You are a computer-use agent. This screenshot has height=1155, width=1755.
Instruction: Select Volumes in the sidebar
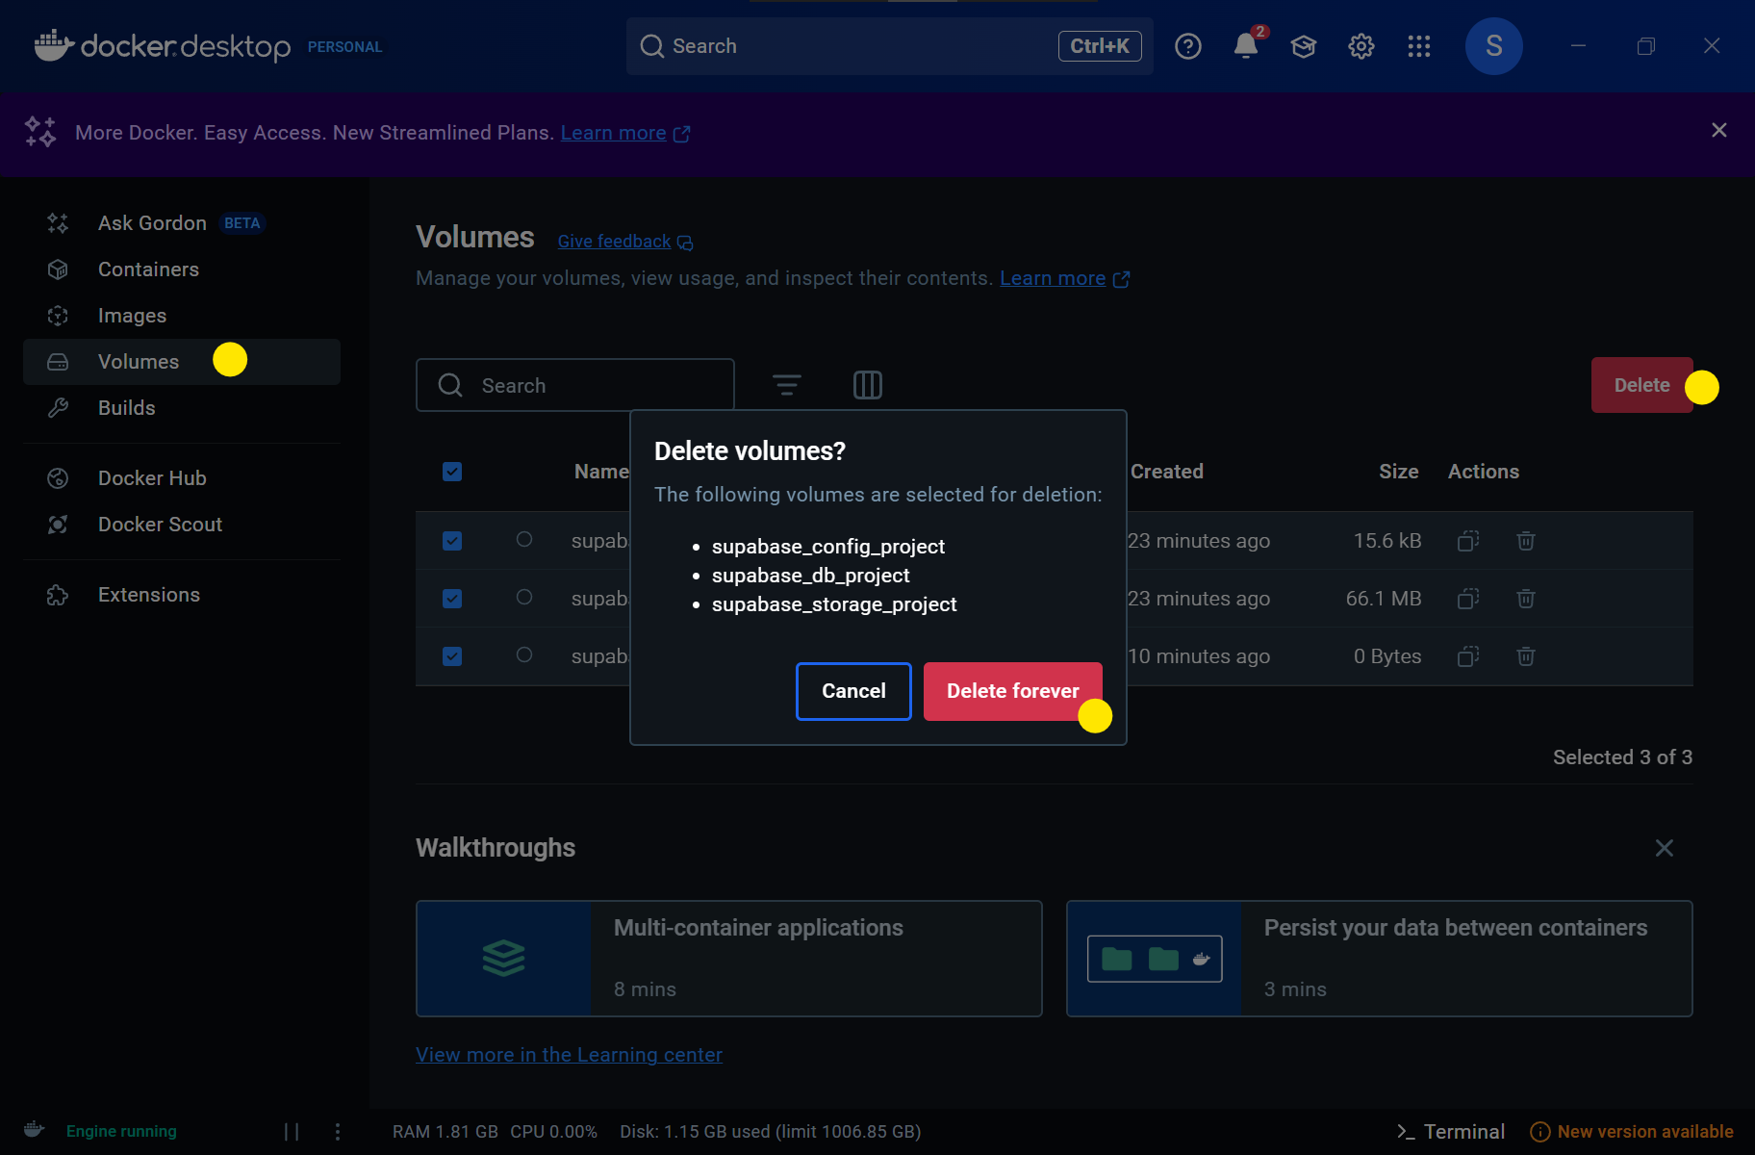click(182, 362)
